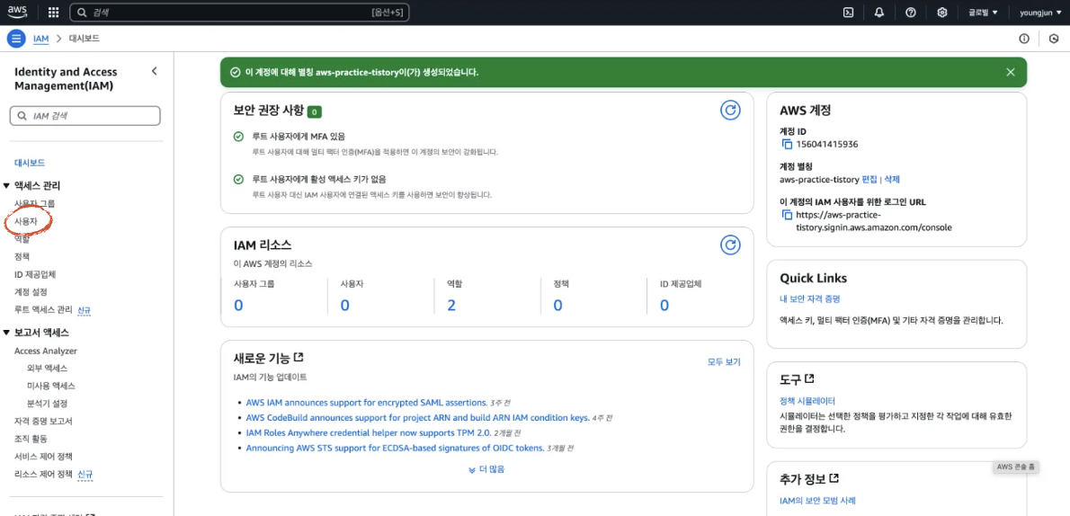This screenshot has width=1070, height=516.
Task: Select 대시보드 in the sidebar
Action: click(30, 163)
